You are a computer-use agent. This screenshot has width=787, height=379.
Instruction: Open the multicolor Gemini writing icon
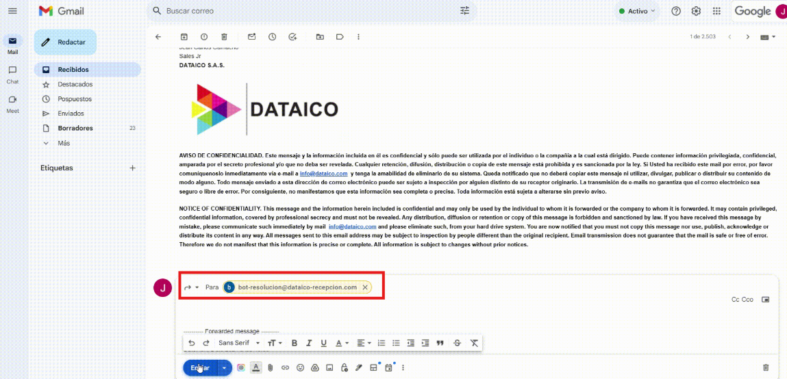pyautogui.click(x=241, y=367)
